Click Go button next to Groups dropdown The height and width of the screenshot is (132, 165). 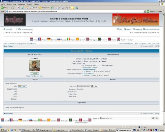coord(96,86)
